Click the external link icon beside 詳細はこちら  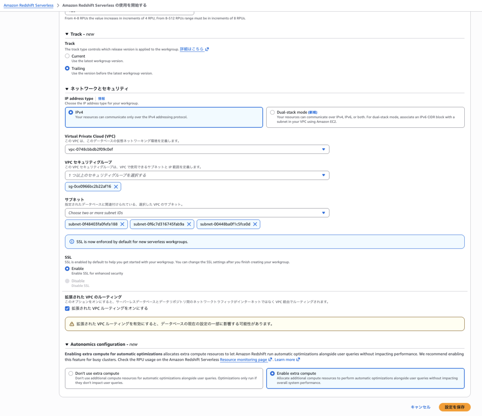[x=207, y=49]
